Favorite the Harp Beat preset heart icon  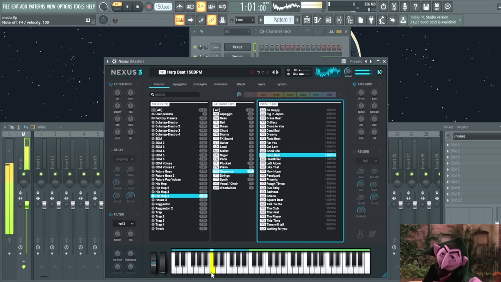coord(252,72)
